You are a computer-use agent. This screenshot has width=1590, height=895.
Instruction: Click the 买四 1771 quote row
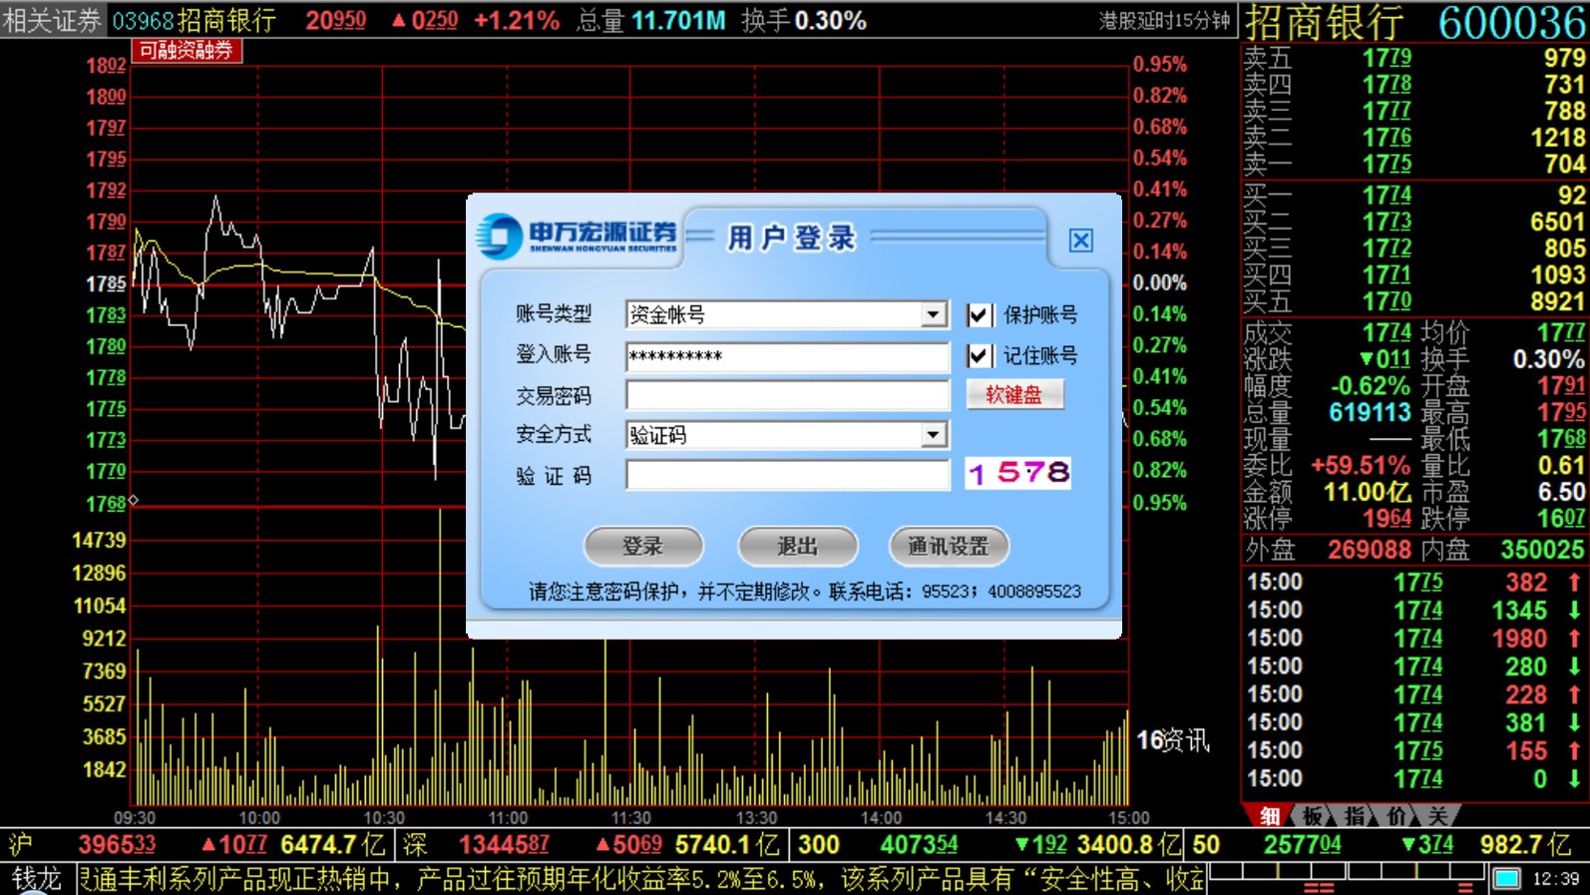pos(1414,274)
